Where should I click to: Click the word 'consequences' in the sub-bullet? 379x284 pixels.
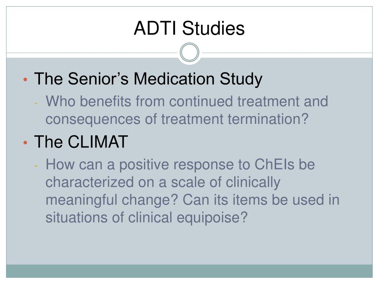(x=93, y=120)
